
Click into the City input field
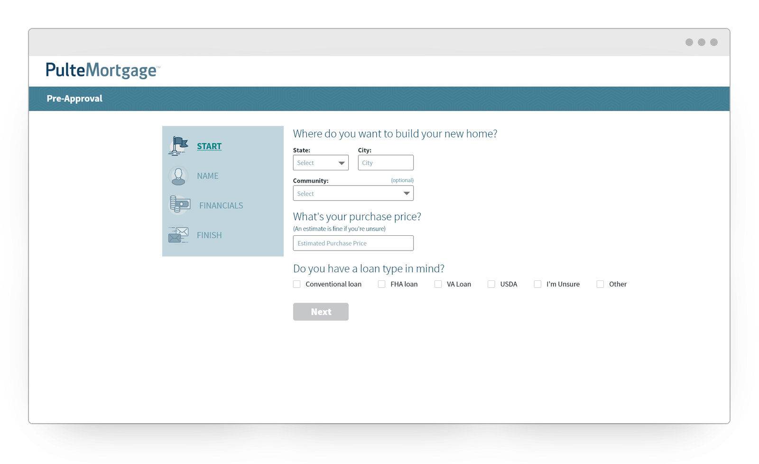[386, 163]
